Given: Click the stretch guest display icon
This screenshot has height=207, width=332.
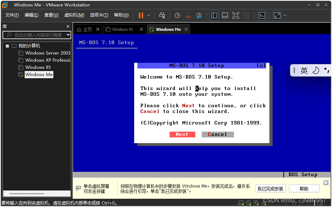Looking at the screenshot, I should tap(277, 15).
